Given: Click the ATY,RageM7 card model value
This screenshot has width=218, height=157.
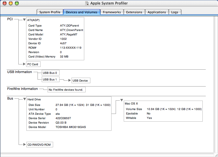Looking at the screenshot, I should point(68,34).
